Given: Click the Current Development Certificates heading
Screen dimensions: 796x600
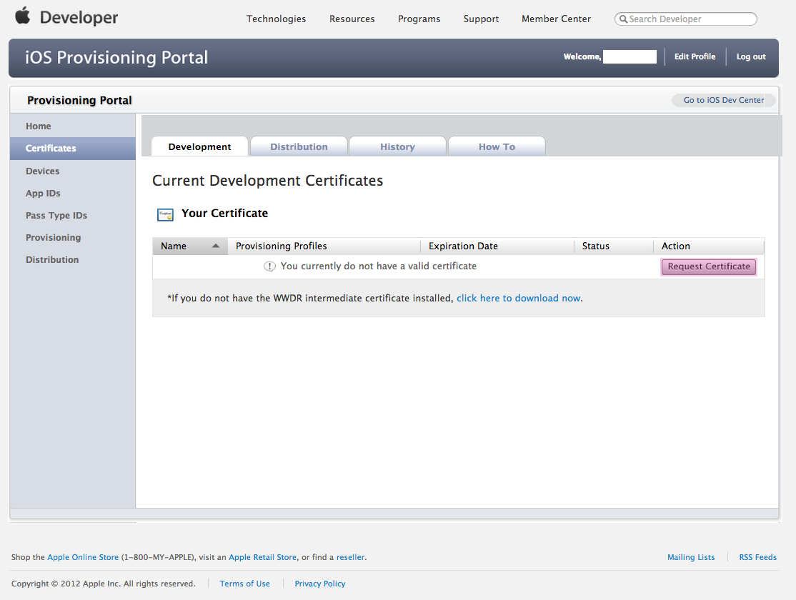Looking at the screenshot, I should coord(267,181).
